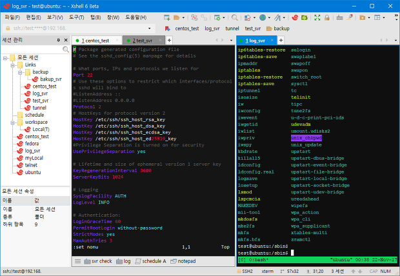This screenshot has height=276, width=400.
Task: Open the 파일(F) menu
Action: [12, 17]
